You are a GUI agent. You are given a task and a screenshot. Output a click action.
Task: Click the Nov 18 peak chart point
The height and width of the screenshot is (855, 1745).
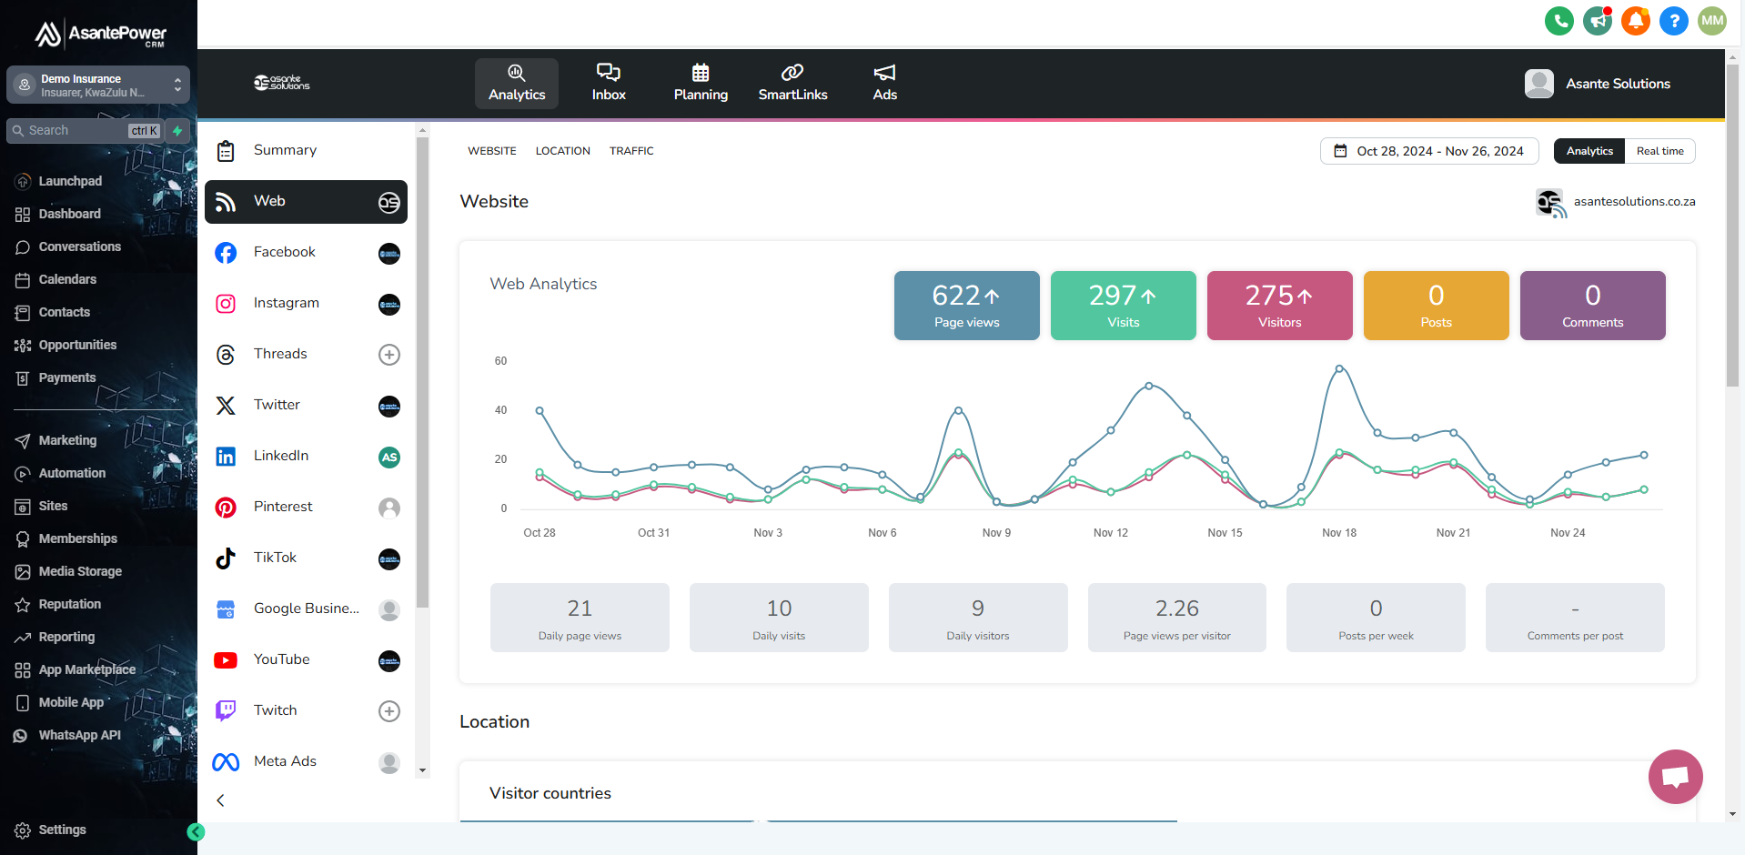pyautogui.click(x=1339, y=368)
